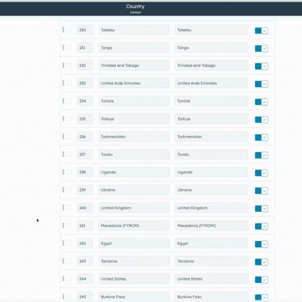Image resolution: width=302 pixels, height=302 pixels.
Task: Check the United States row checkbox
Action: click(x=69, y=279)
